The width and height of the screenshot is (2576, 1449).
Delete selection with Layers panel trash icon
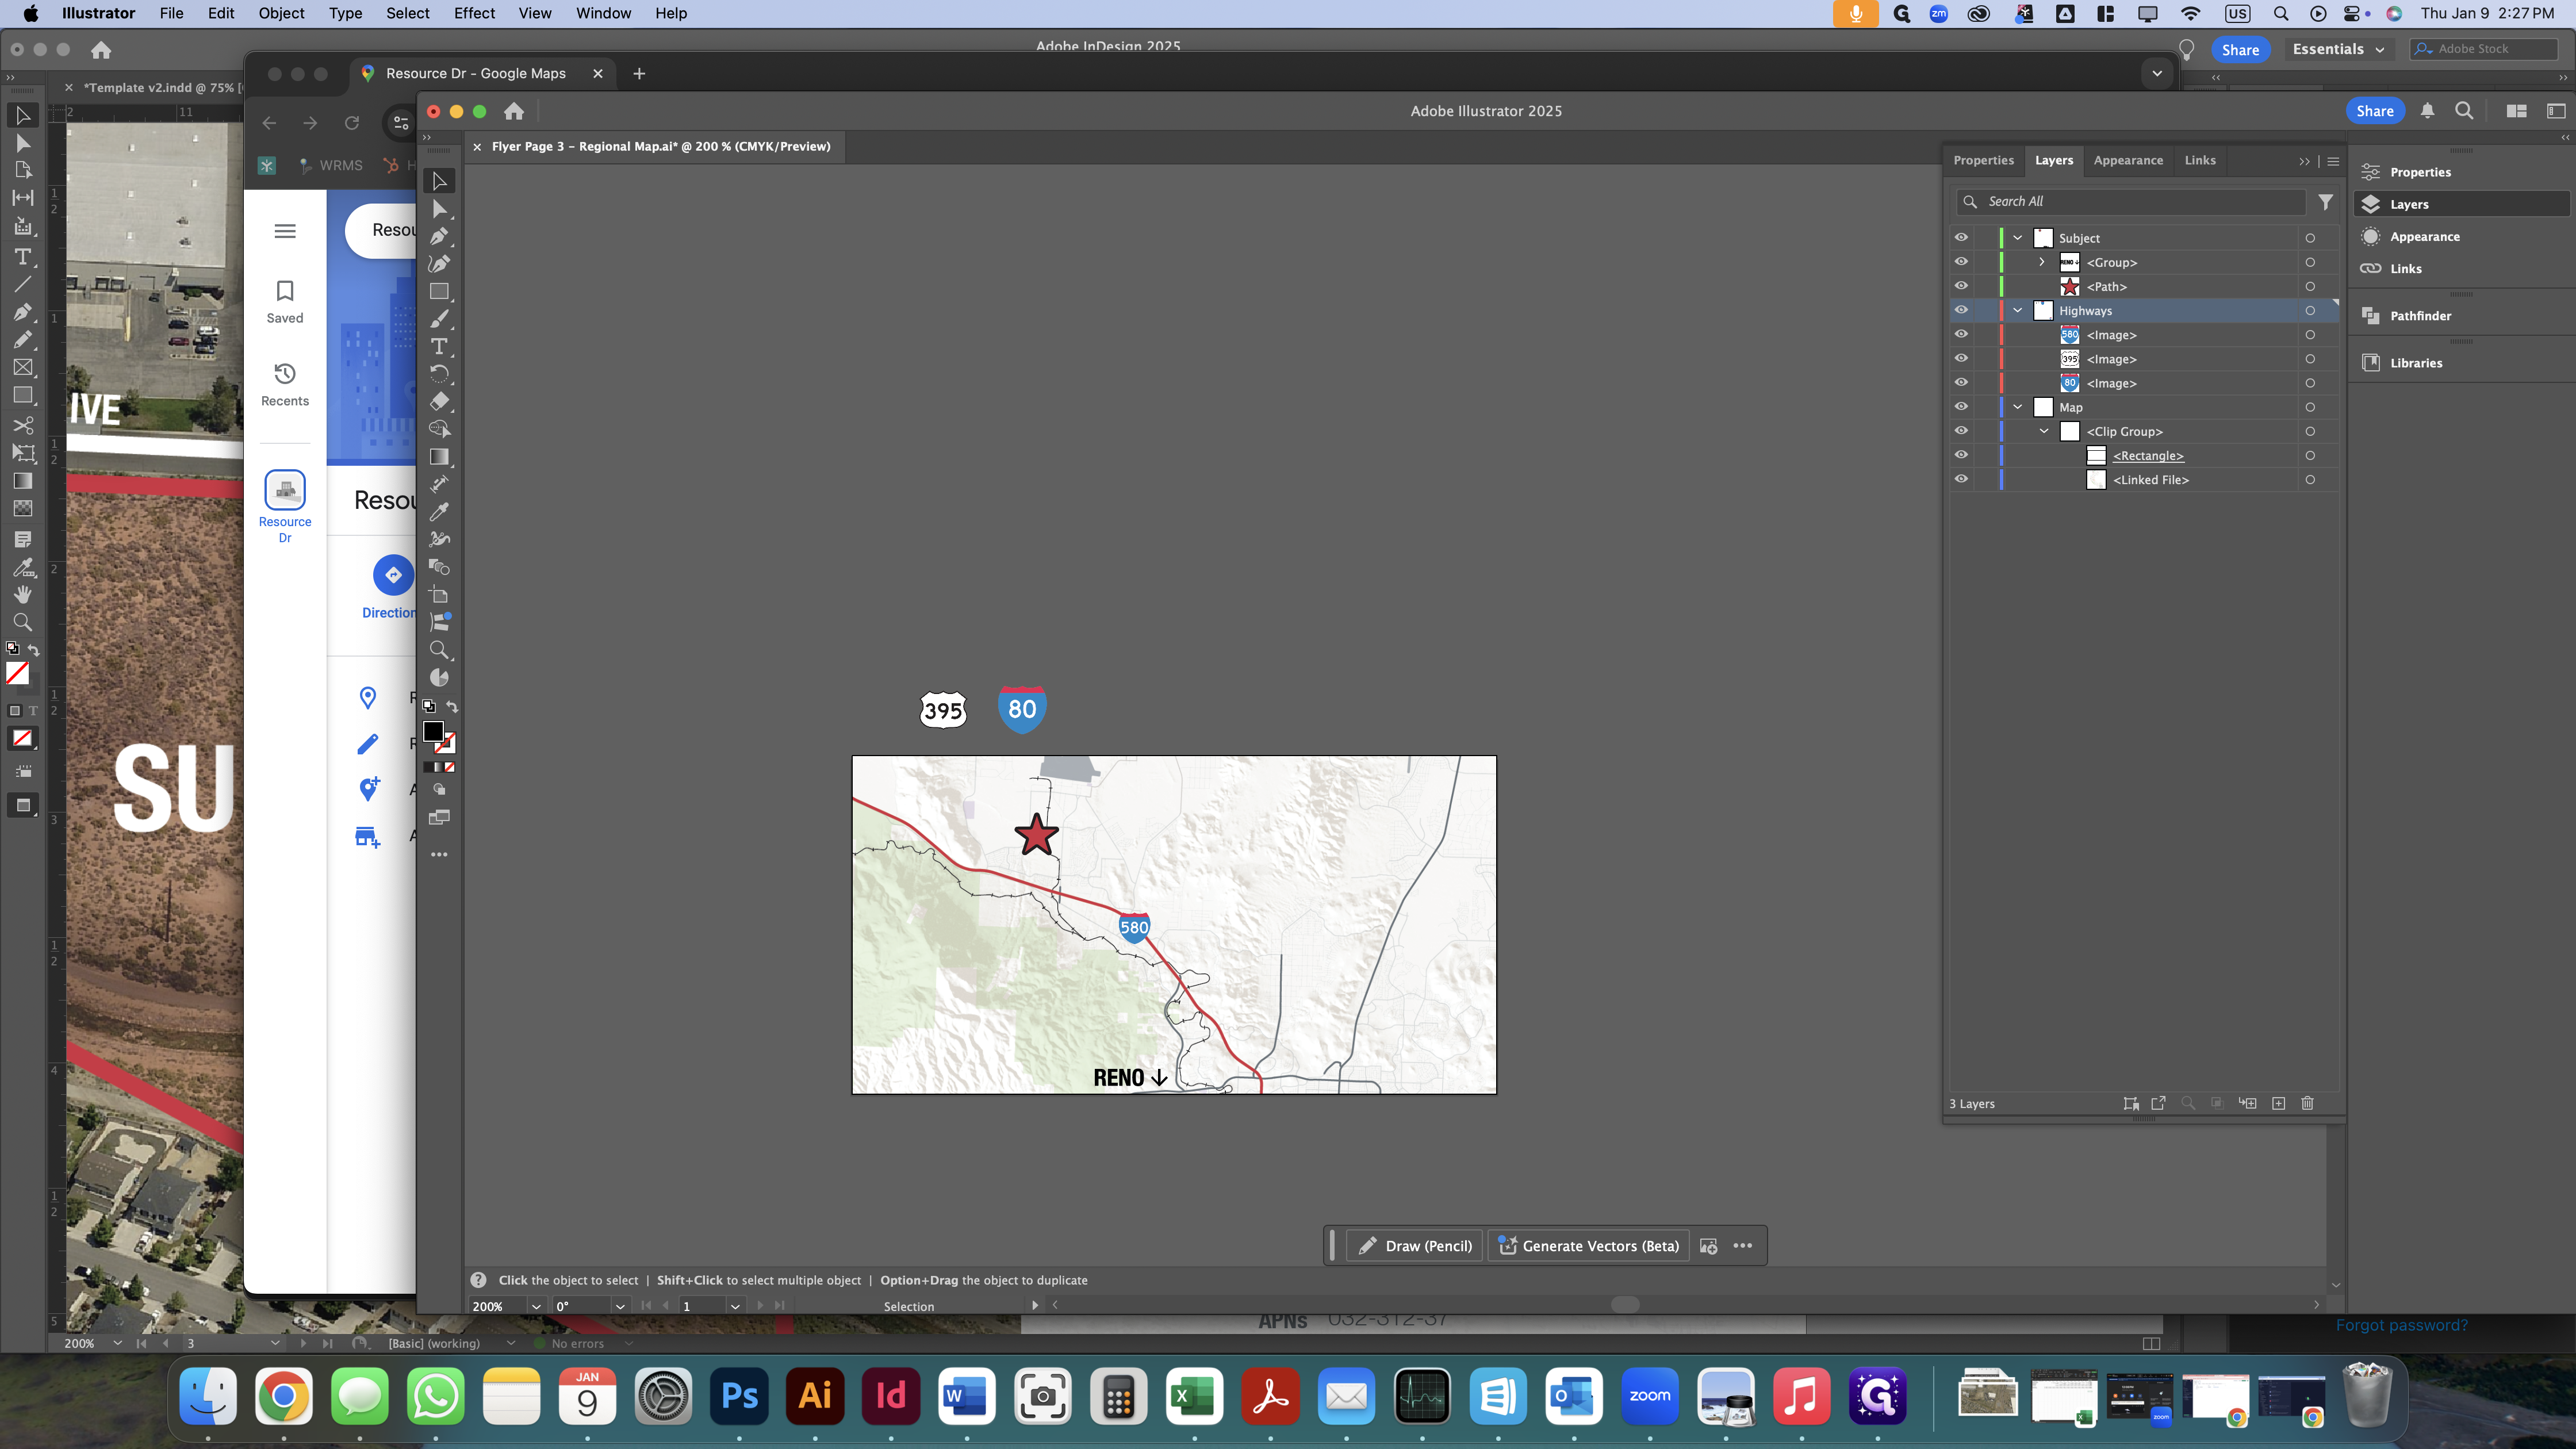coord(2308,1103)
